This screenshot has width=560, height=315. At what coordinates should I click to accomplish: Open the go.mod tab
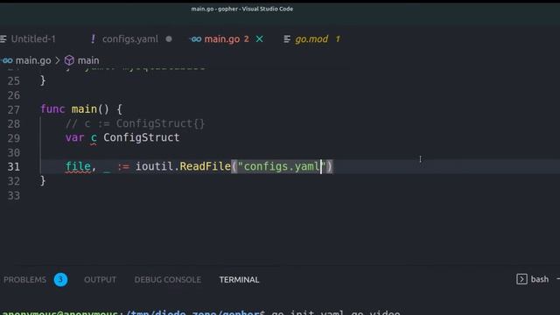tap(311, 38)
